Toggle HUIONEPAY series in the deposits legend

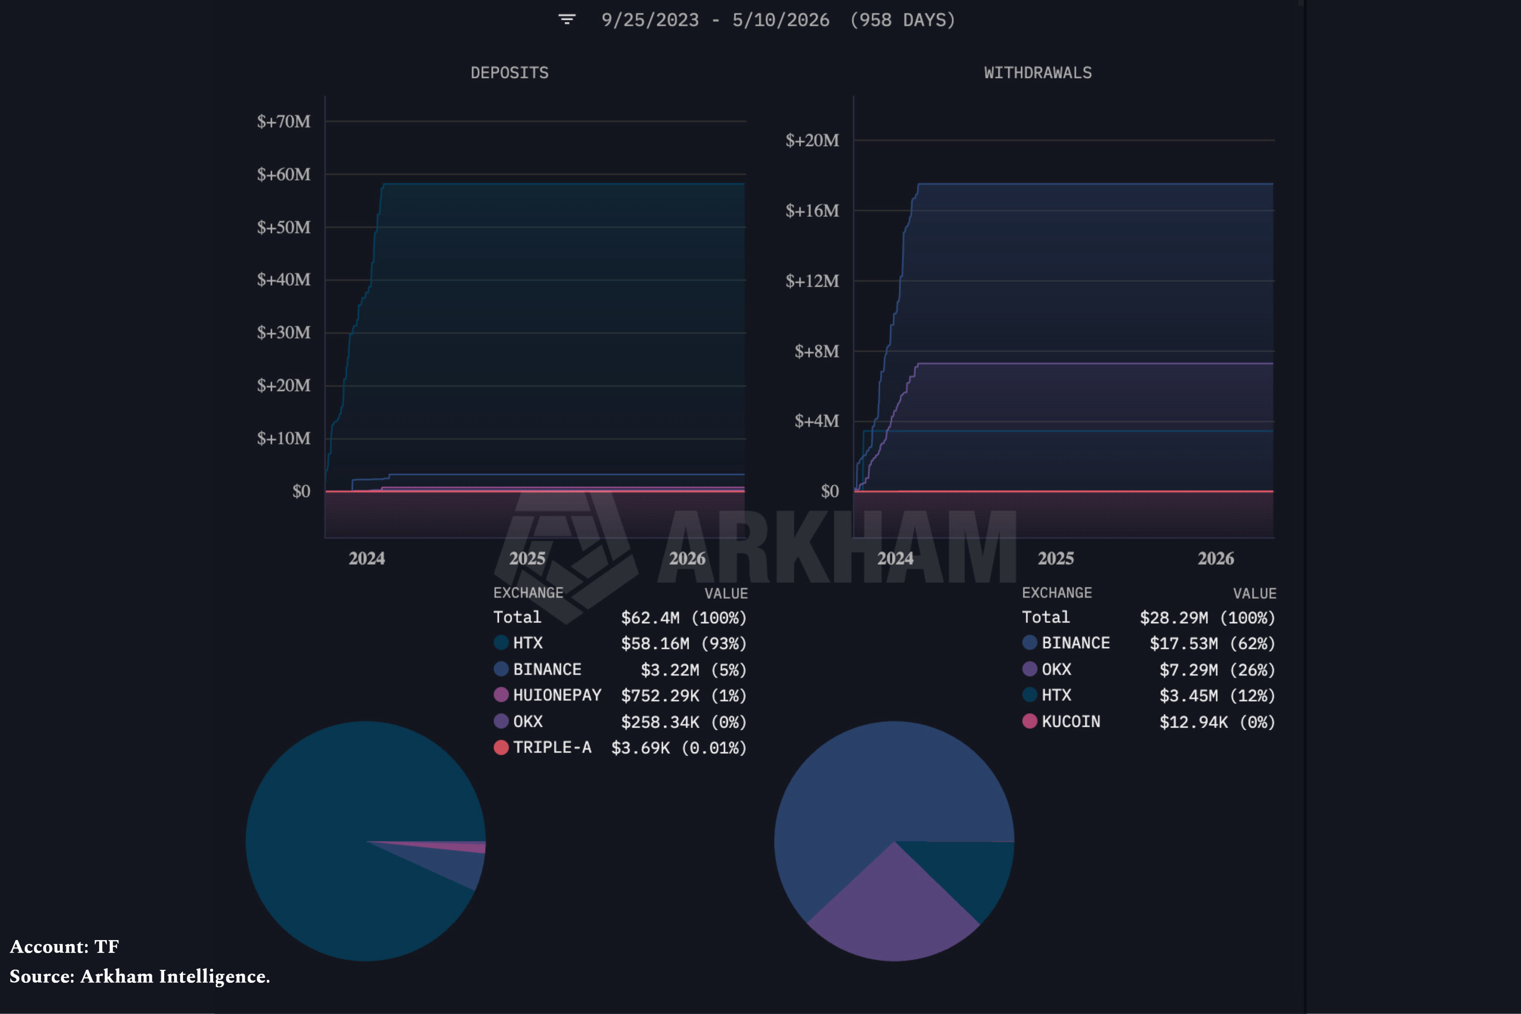(547, 695)
